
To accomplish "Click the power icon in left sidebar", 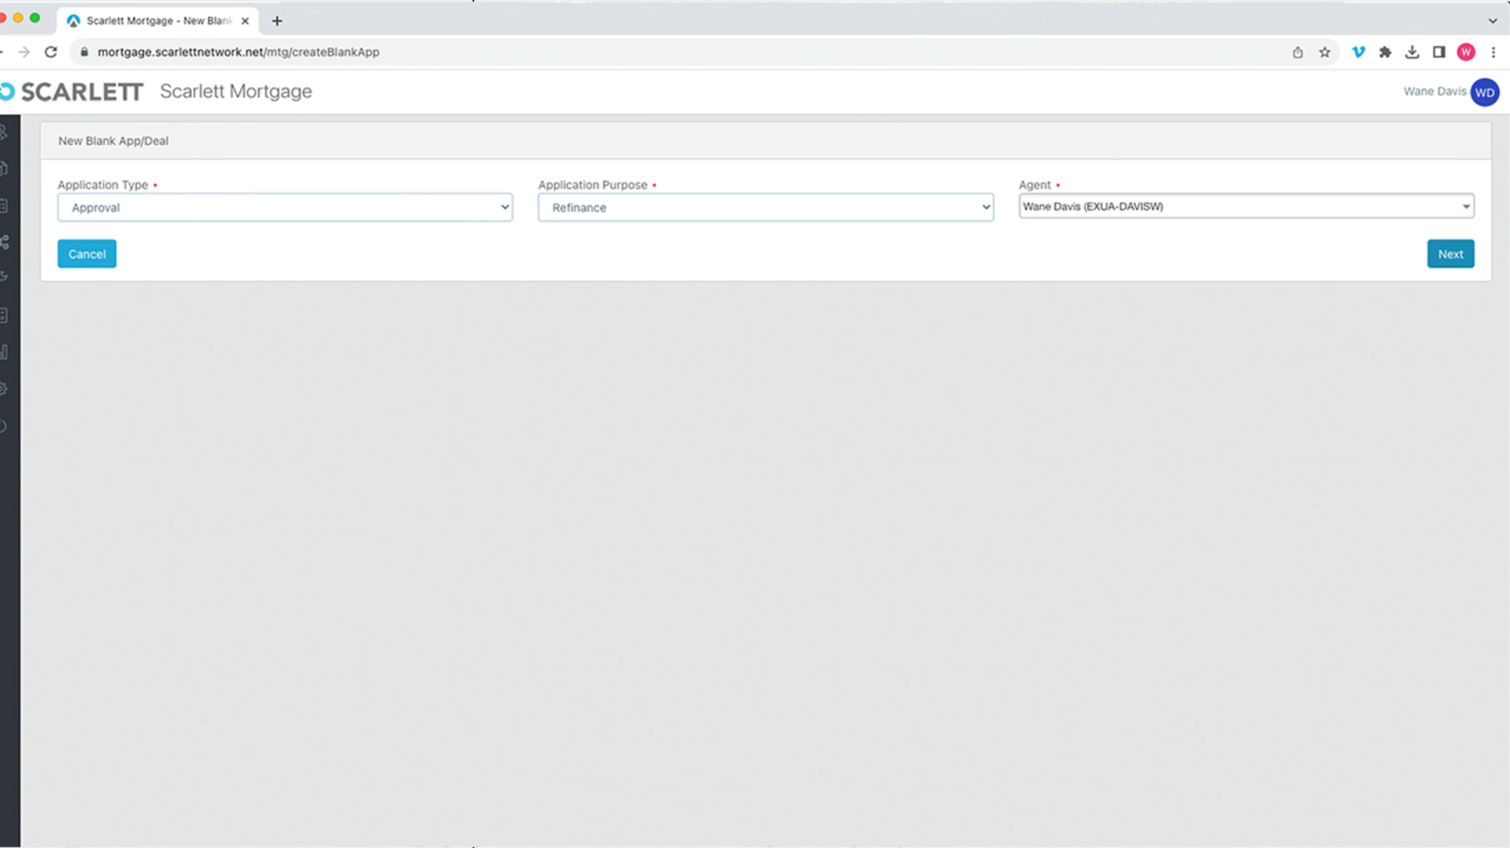I will coord(4,427).
